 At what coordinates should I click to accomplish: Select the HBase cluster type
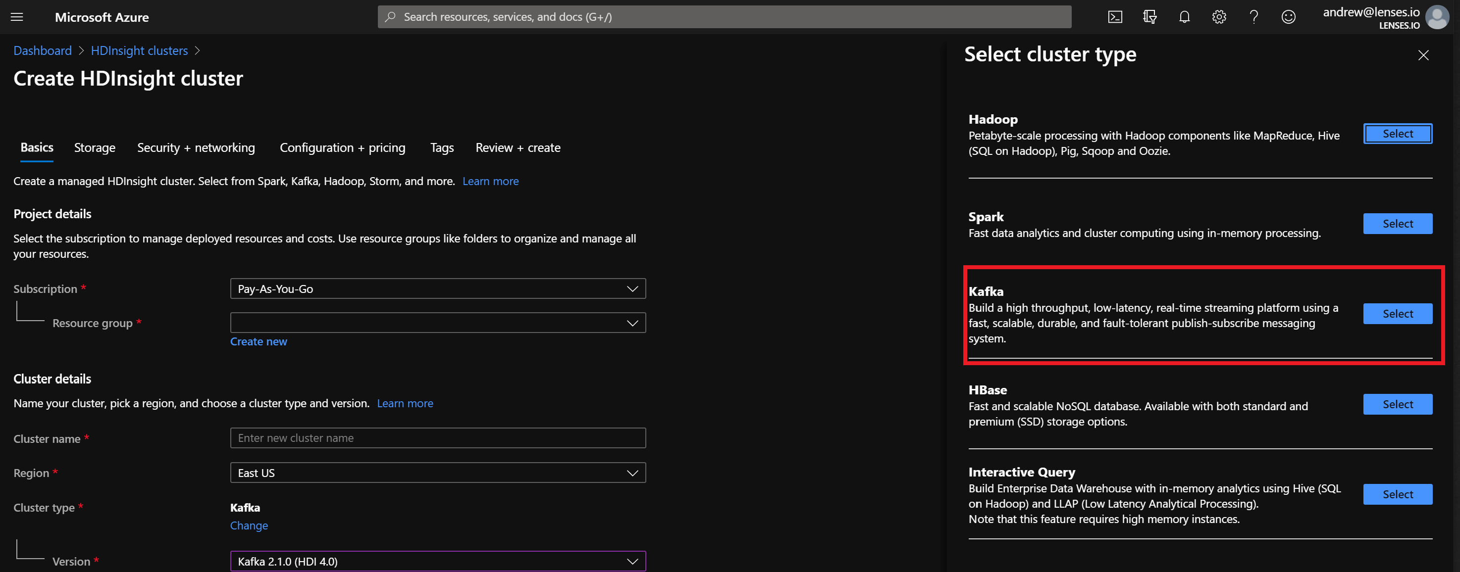tap(1397, 404)
